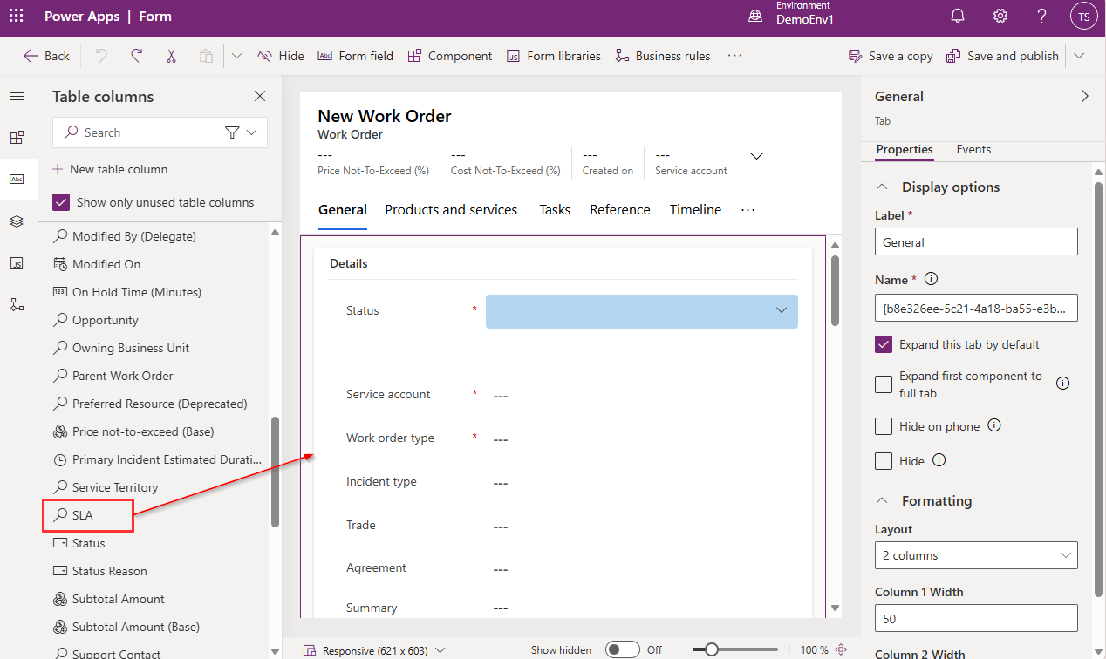Image resolution: width=1106 pixels, height=659 pixels.
Task: Add a New table column
Action: coord(110,169)
